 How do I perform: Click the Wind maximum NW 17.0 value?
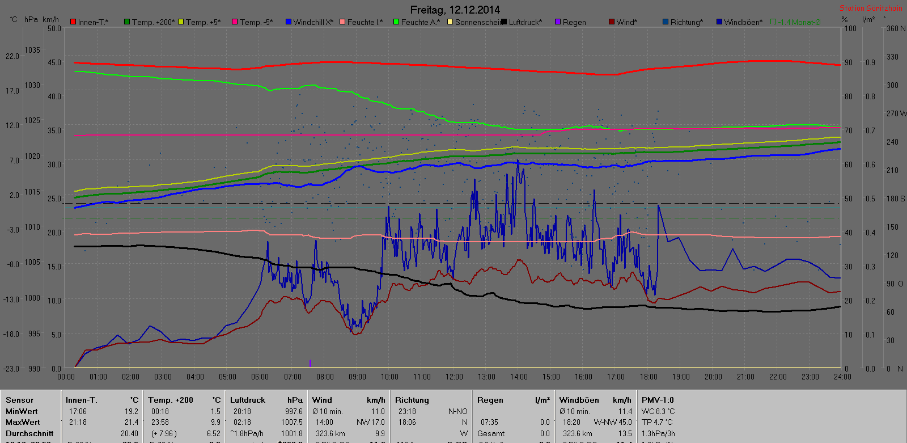(371, 422)
